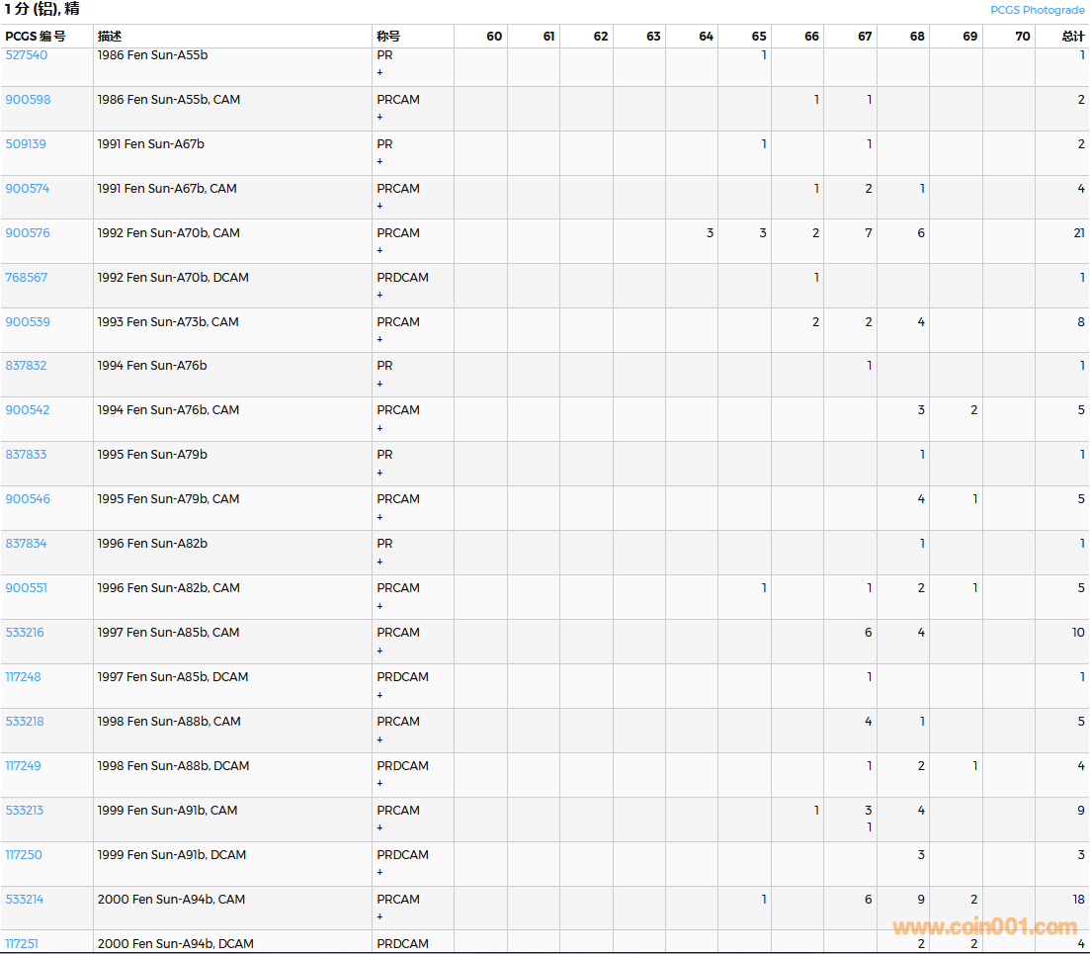Open PCGS number 527540 link
The width and height of the screenshot is (1090, 954).
(x=27, y=55)
